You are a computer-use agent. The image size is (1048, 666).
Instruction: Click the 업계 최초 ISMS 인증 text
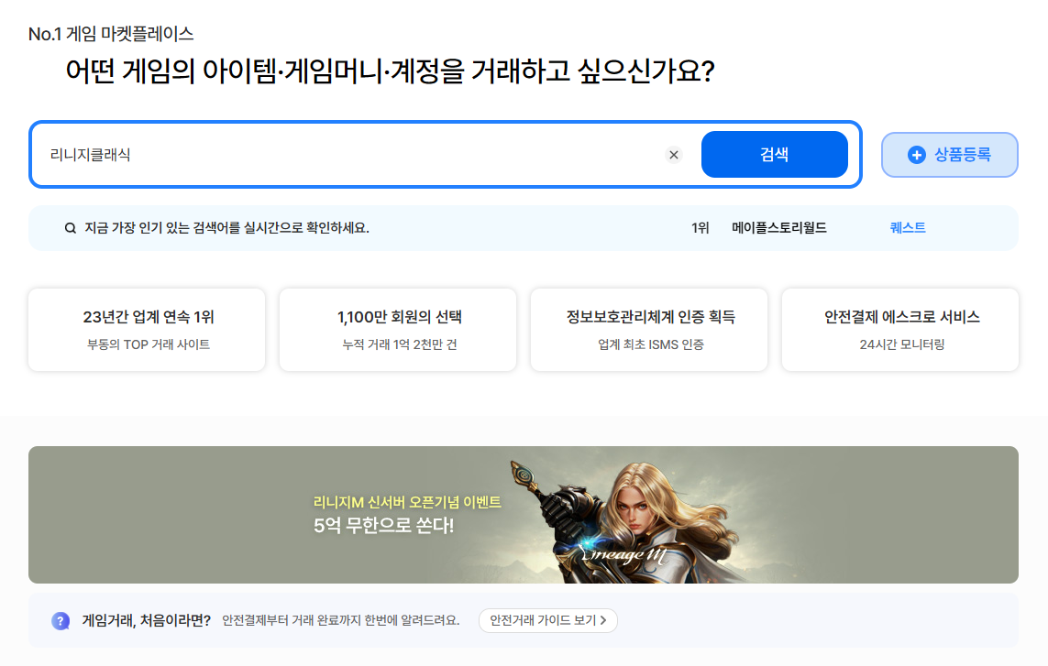point(650,344)
